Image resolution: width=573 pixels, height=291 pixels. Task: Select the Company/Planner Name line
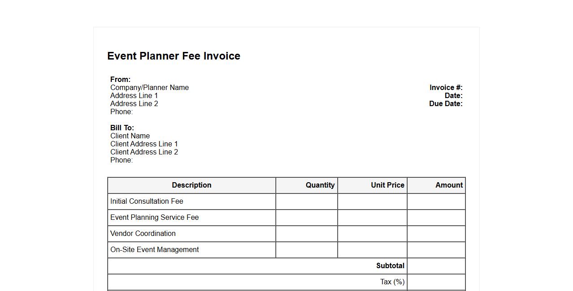click(149, 88)
